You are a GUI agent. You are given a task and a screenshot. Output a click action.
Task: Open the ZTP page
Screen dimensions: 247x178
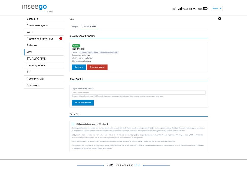tap(44, 72)
